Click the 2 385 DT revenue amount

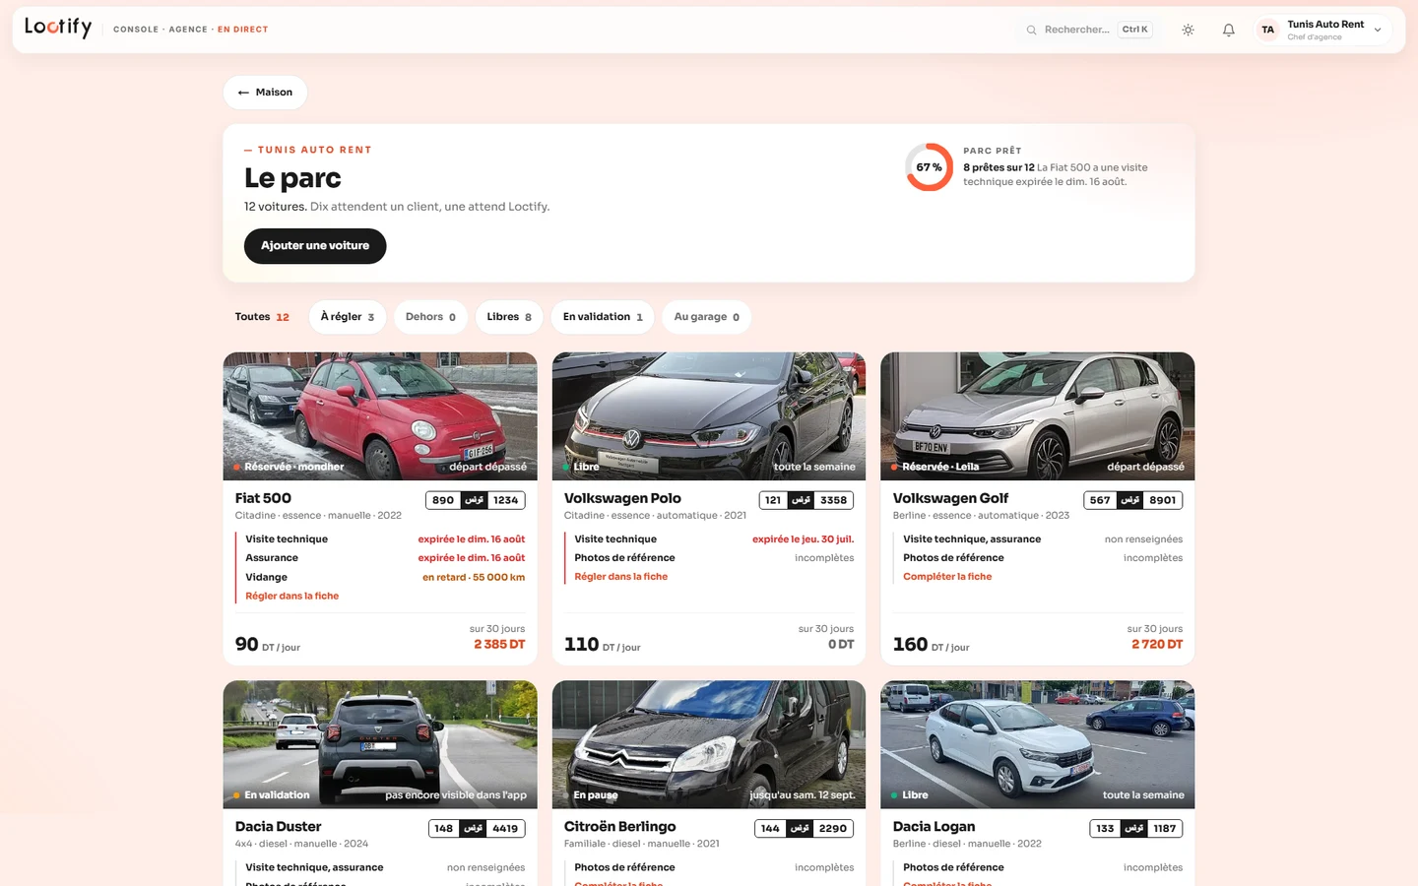pos(499,645)
